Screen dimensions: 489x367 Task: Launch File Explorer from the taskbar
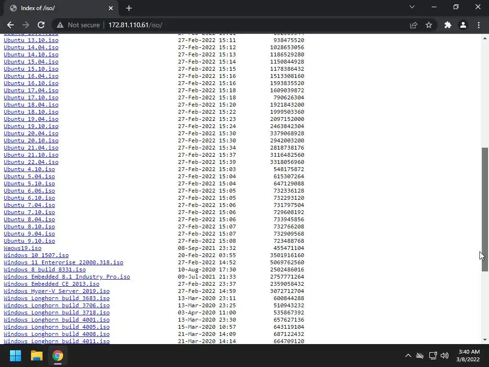pos(36,356)
